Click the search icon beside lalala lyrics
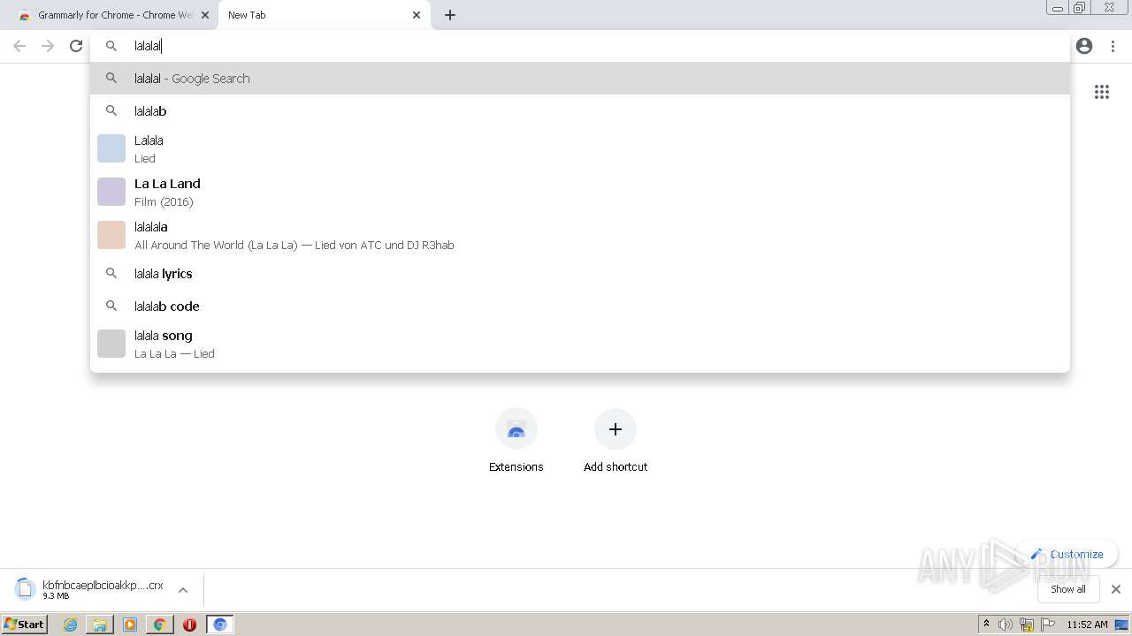Screen dimensions: 1132x636 coord(111,274)
